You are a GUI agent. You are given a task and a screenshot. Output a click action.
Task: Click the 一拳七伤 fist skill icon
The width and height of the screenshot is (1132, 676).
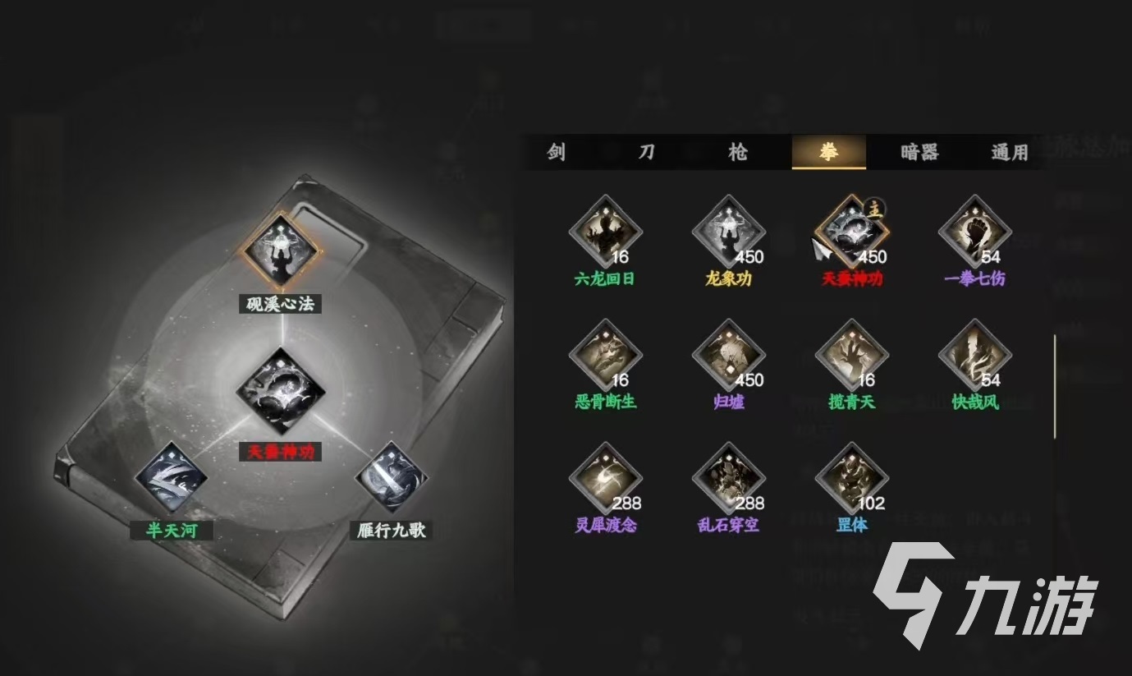[974, 232]
